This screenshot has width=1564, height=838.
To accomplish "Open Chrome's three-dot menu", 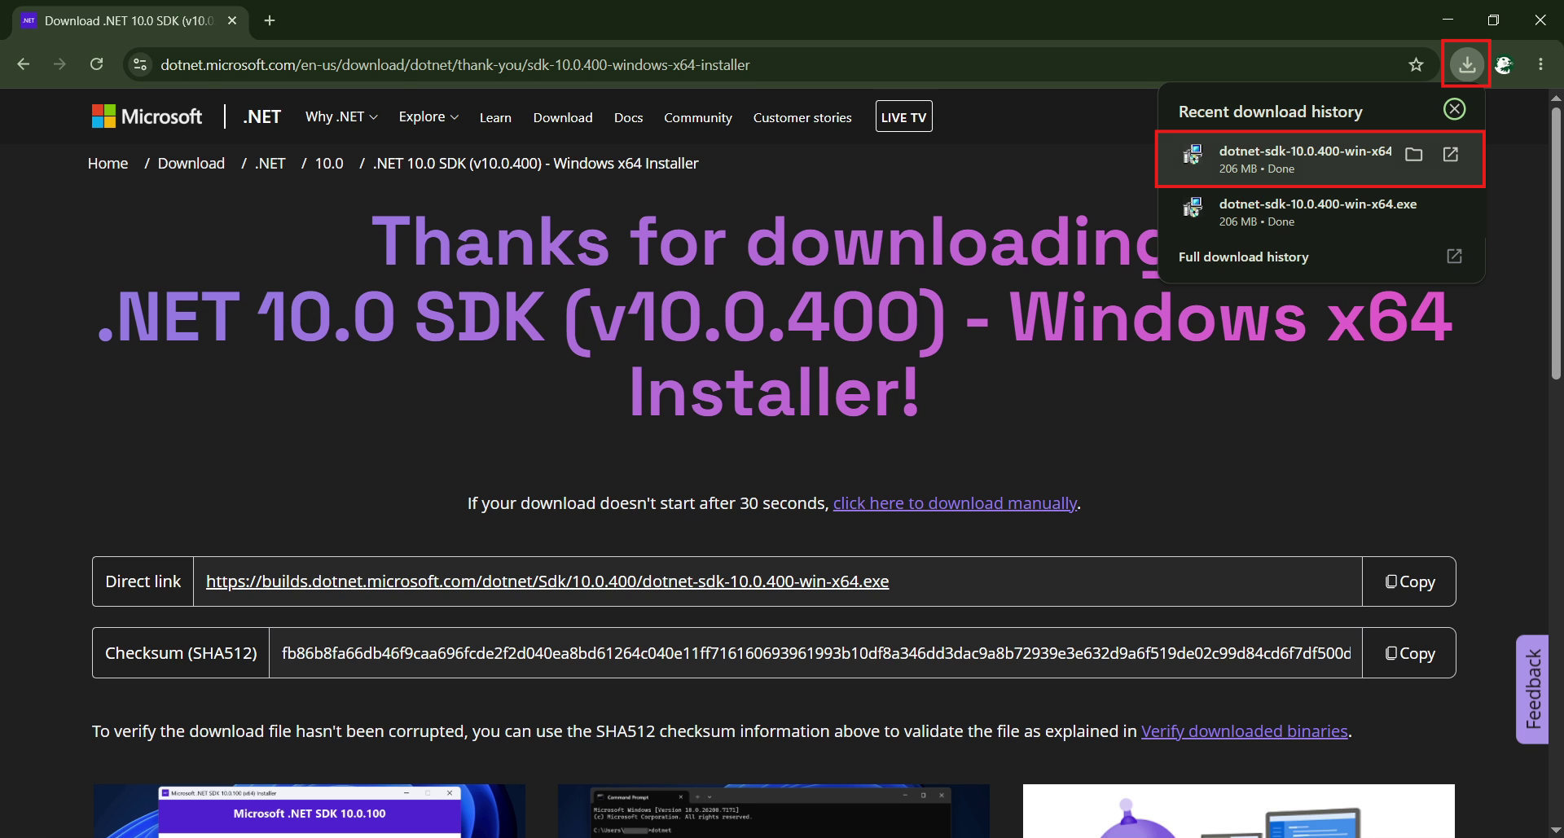I will [1540, 64].
